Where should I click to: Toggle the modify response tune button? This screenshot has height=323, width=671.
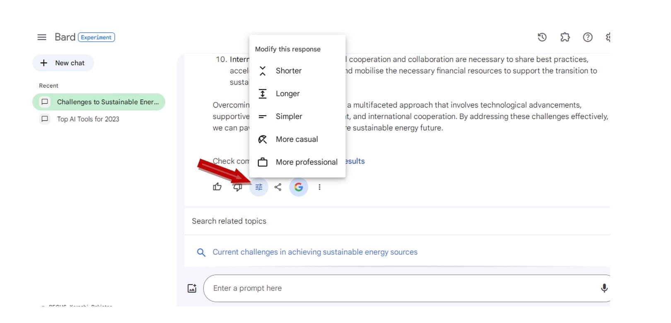(259, 187)
